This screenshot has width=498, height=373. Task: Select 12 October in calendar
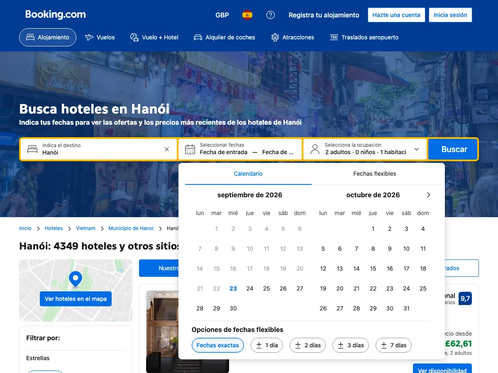click(323, 269)
